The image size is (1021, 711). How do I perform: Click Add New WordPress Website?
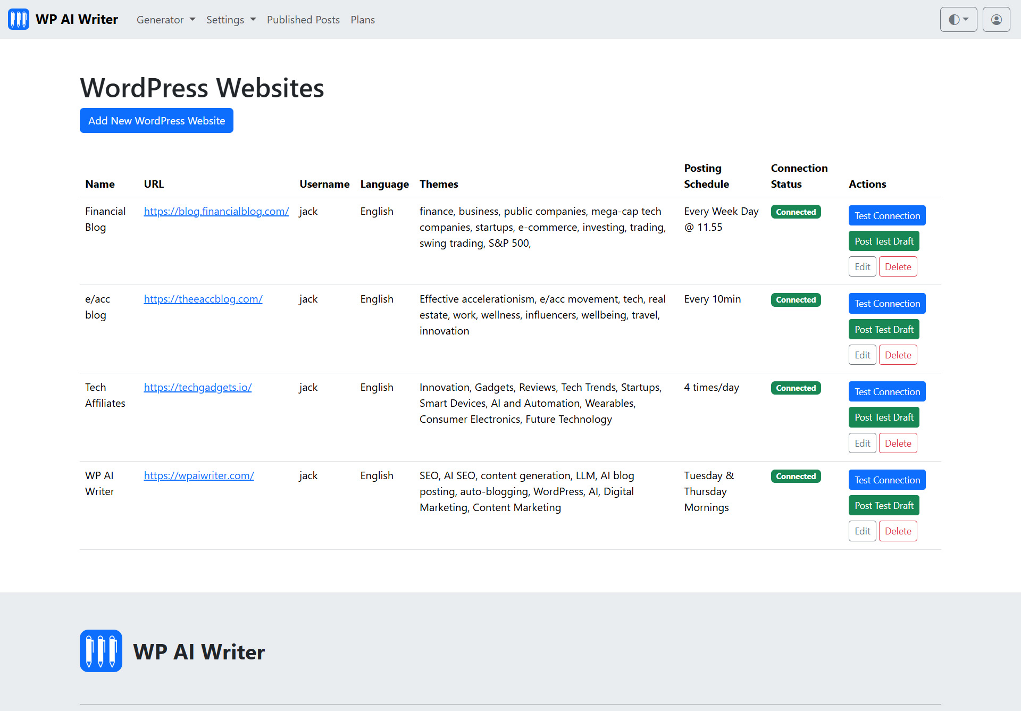156,120
